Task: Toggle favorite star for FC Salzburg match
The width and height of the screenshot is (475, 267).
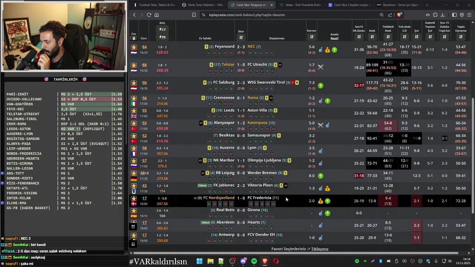Action: tap(134, 83)
